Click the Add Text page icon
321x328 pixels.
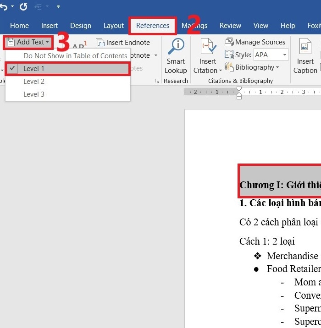click(11, 42)
